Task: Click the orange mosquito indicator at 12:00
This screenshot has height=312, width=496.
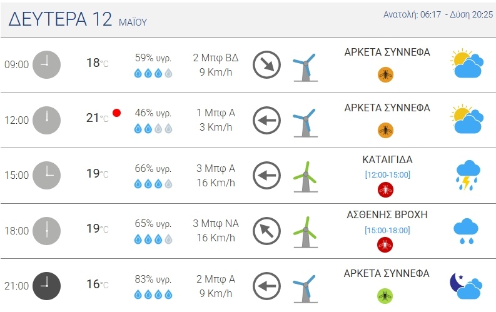Action: point(386,130)
